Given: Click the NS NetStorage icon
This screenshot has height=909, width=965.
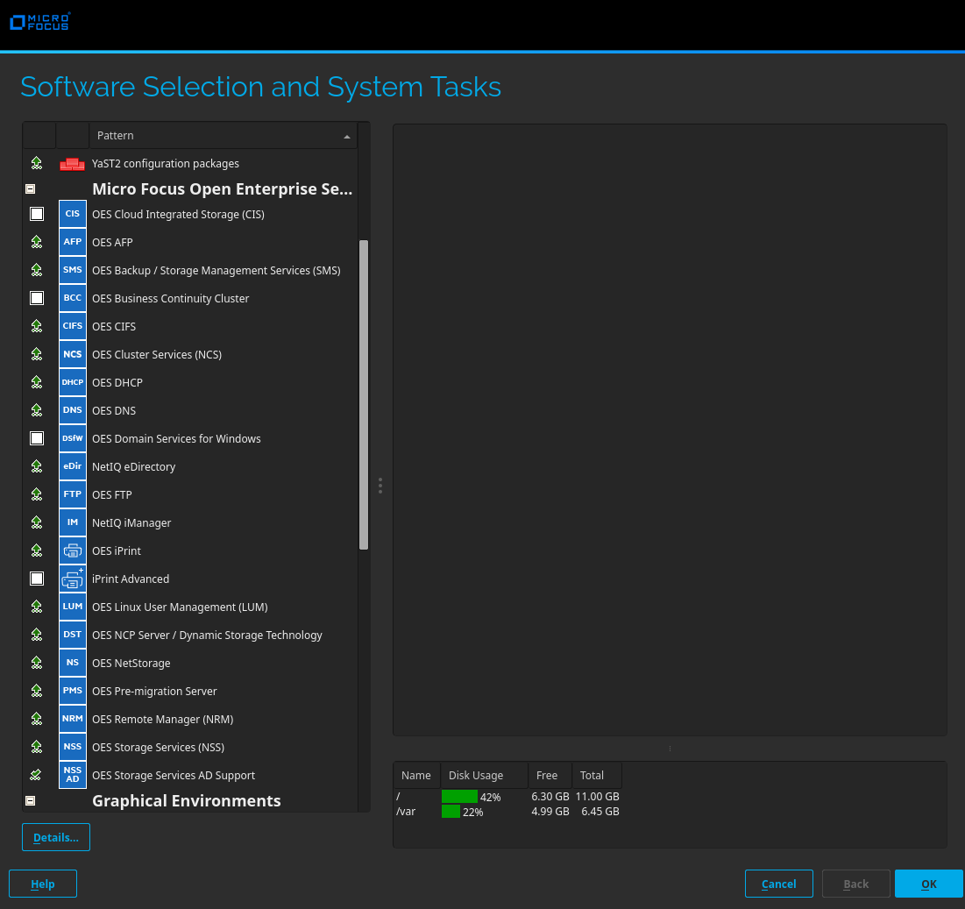Looking at the screenshot, I should pos(73,663).
